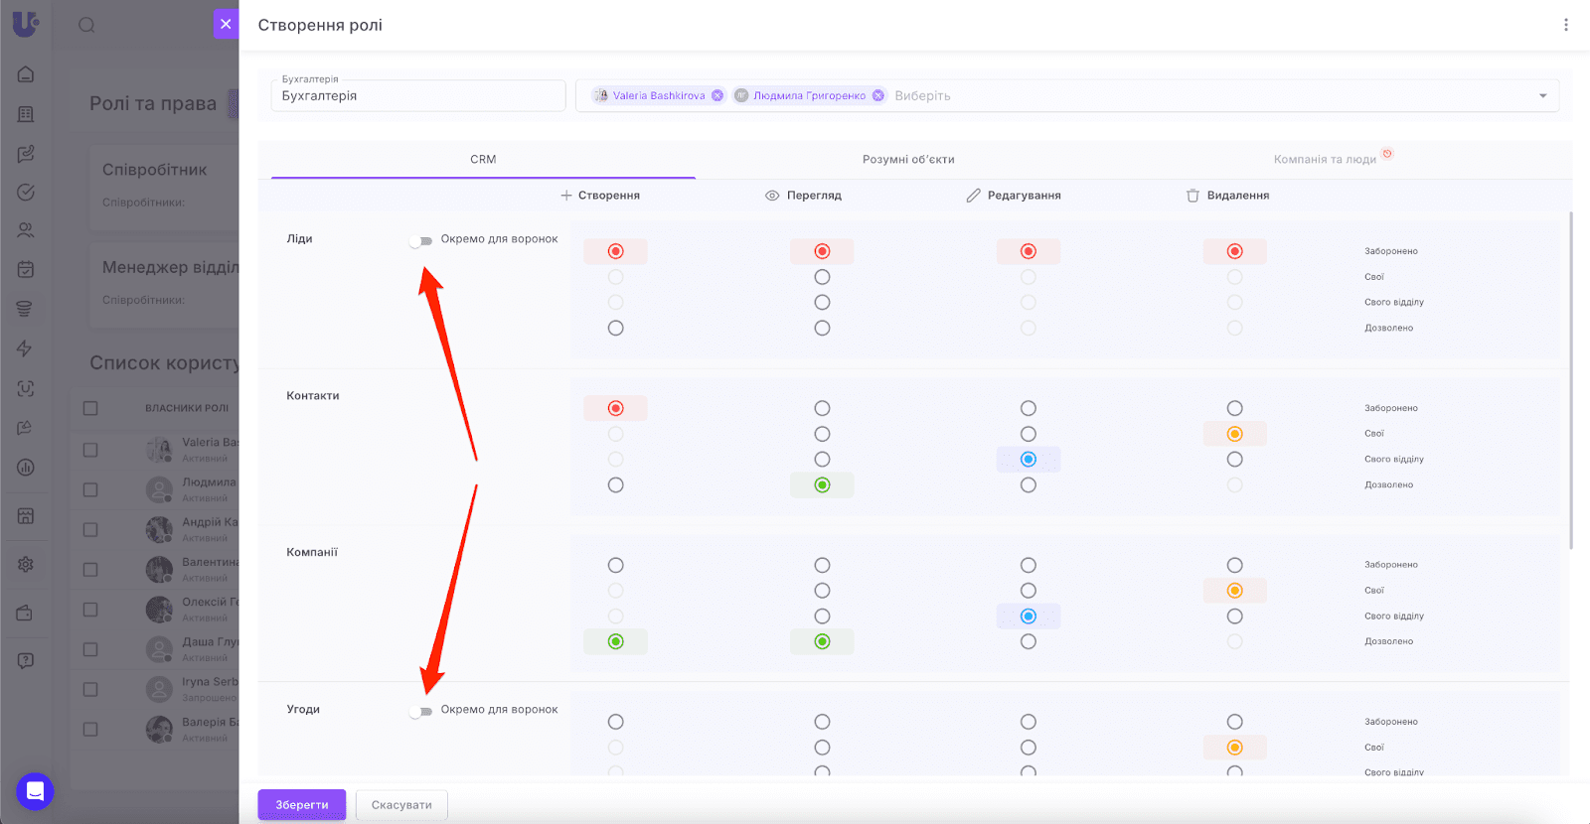Switch to the Розумні об'єкти tab
The image size is (1590, 824).
pyautogui.click(x=907, y=160)
